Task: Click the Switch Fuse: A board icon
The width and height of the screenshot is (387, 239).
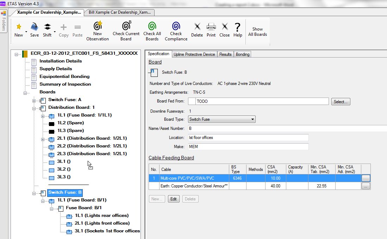Action: tap(43, 100)
